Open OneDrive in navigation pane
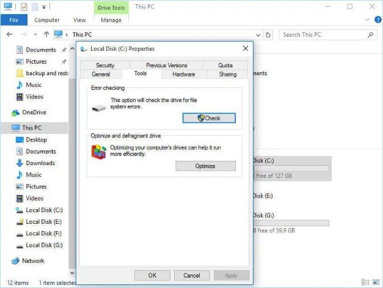 (x=34, y=113)
